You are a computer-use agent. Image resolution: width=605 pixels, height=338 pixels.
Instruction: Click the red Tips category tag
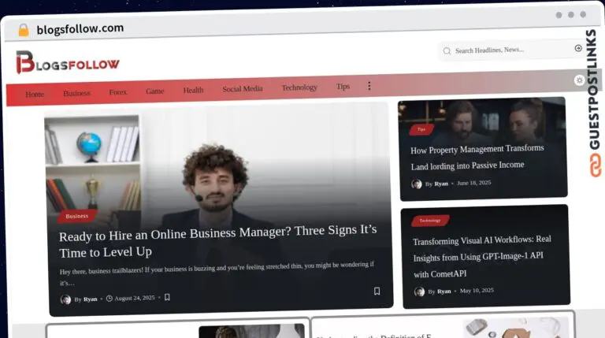point(421,130)
